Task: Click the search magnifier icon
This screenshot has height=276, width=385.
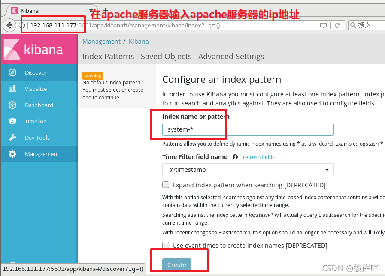Action: [353, 25]
